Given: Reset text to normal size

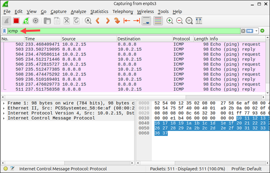Looking at the screenshot, I should [x=189, y=21].
